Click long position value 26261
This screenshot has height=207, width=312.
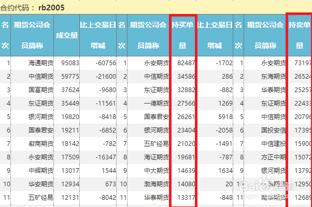tap(186, 117)
